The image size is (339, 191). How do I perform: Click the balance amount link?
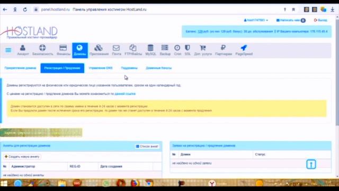(200, 31)
